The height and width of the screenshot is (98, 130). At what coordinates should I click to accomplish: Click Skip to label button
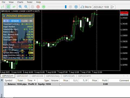88,7
